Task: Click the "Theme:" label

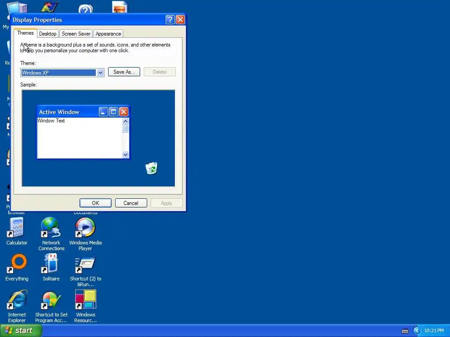Action: tap(28, 63)
